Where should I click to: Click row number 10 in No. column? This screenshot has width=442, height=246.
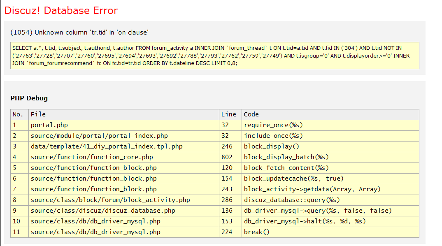click(19, 221)
